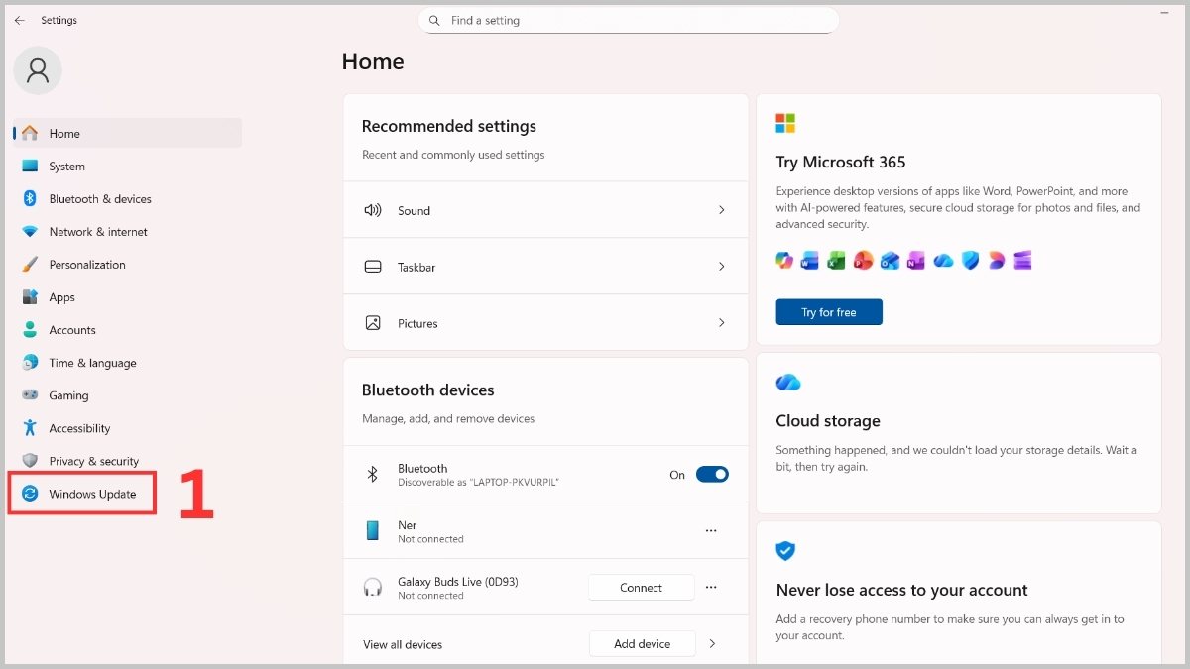Click the OneDrive cloud icon above Cloud storage
The width and height of the screenshot is (1190, 669).
click(x=787, y=382)
